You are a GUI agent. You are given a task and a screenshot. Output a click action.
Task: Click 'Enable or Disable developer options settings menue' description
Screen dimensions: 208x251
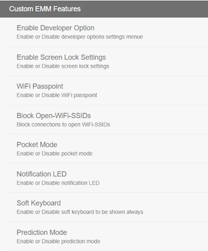80,37
